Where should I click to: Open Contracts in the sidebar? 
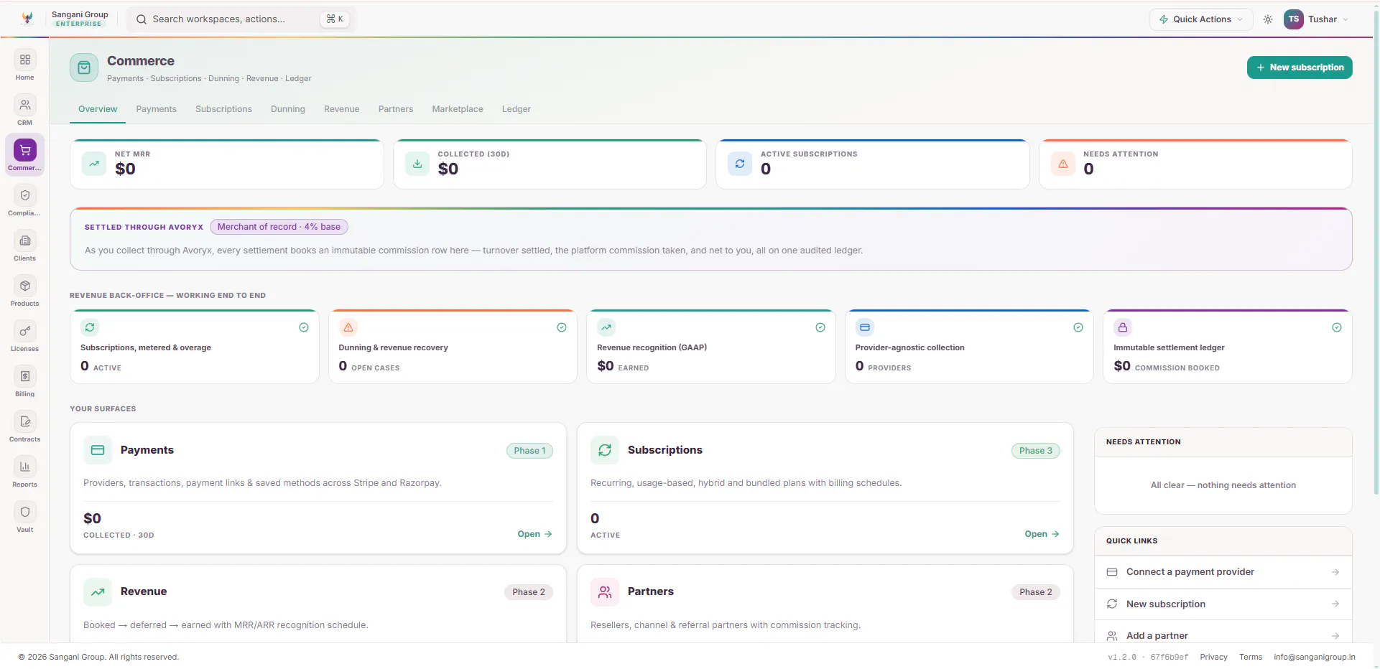(24, 427)
